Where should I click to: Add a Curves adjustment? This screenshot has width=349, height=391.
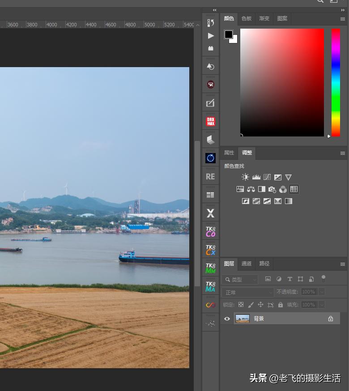click(267, 177)
